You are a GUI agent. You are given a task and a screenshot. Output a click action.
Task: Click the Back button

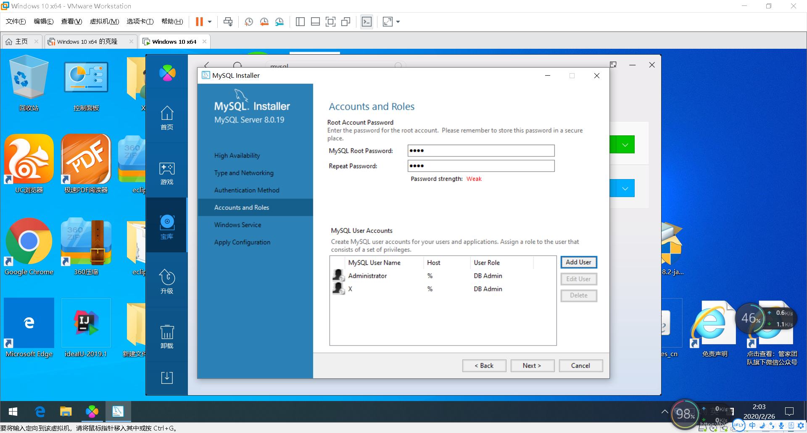point(484,366)
